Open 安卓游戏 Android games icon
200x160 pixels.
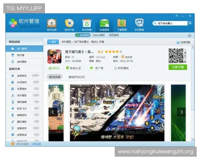coord(104,25)
